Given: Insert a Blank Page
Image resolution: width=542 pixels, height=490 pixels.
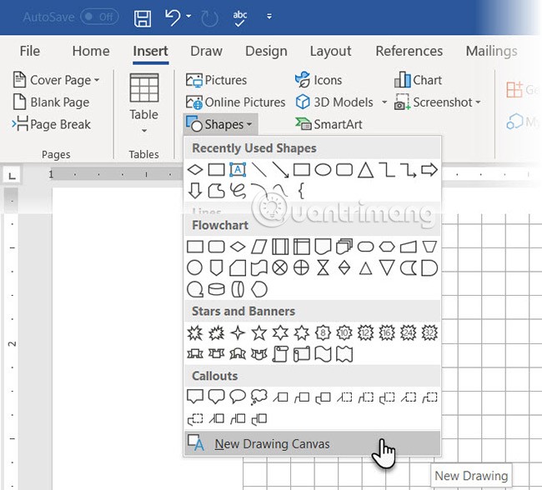Looking at the screenshot, I should click(x=51, y=102).
